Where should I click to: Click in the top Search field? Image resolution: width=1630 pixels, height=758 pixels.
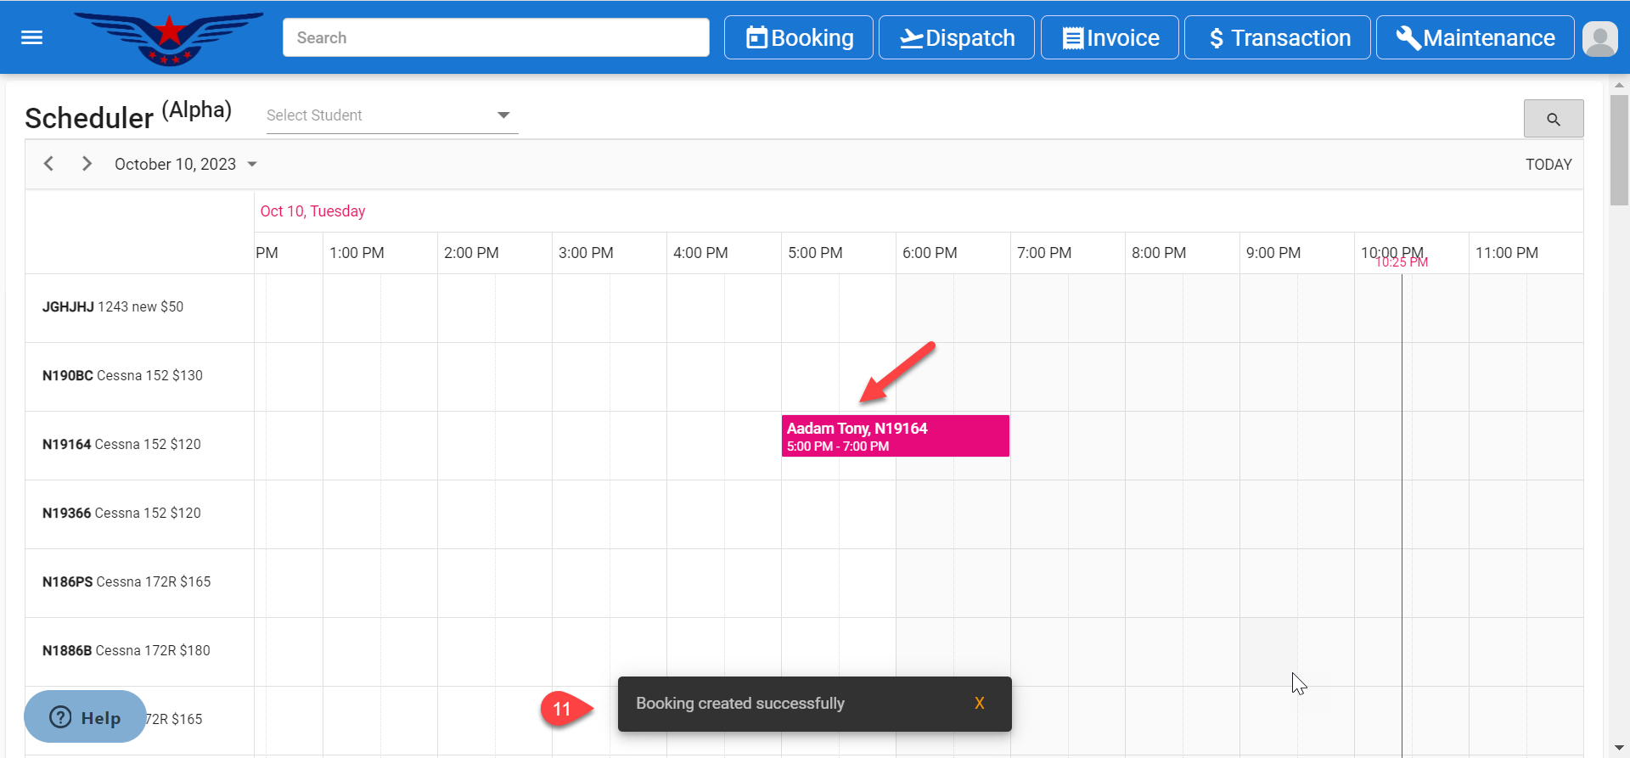point(496,38)
